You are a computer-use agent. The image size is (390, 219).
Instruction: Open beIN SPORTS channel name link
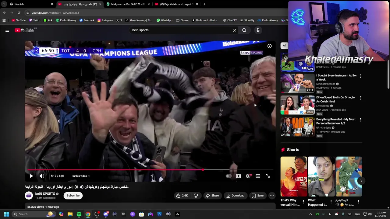(x=45, y=194)
